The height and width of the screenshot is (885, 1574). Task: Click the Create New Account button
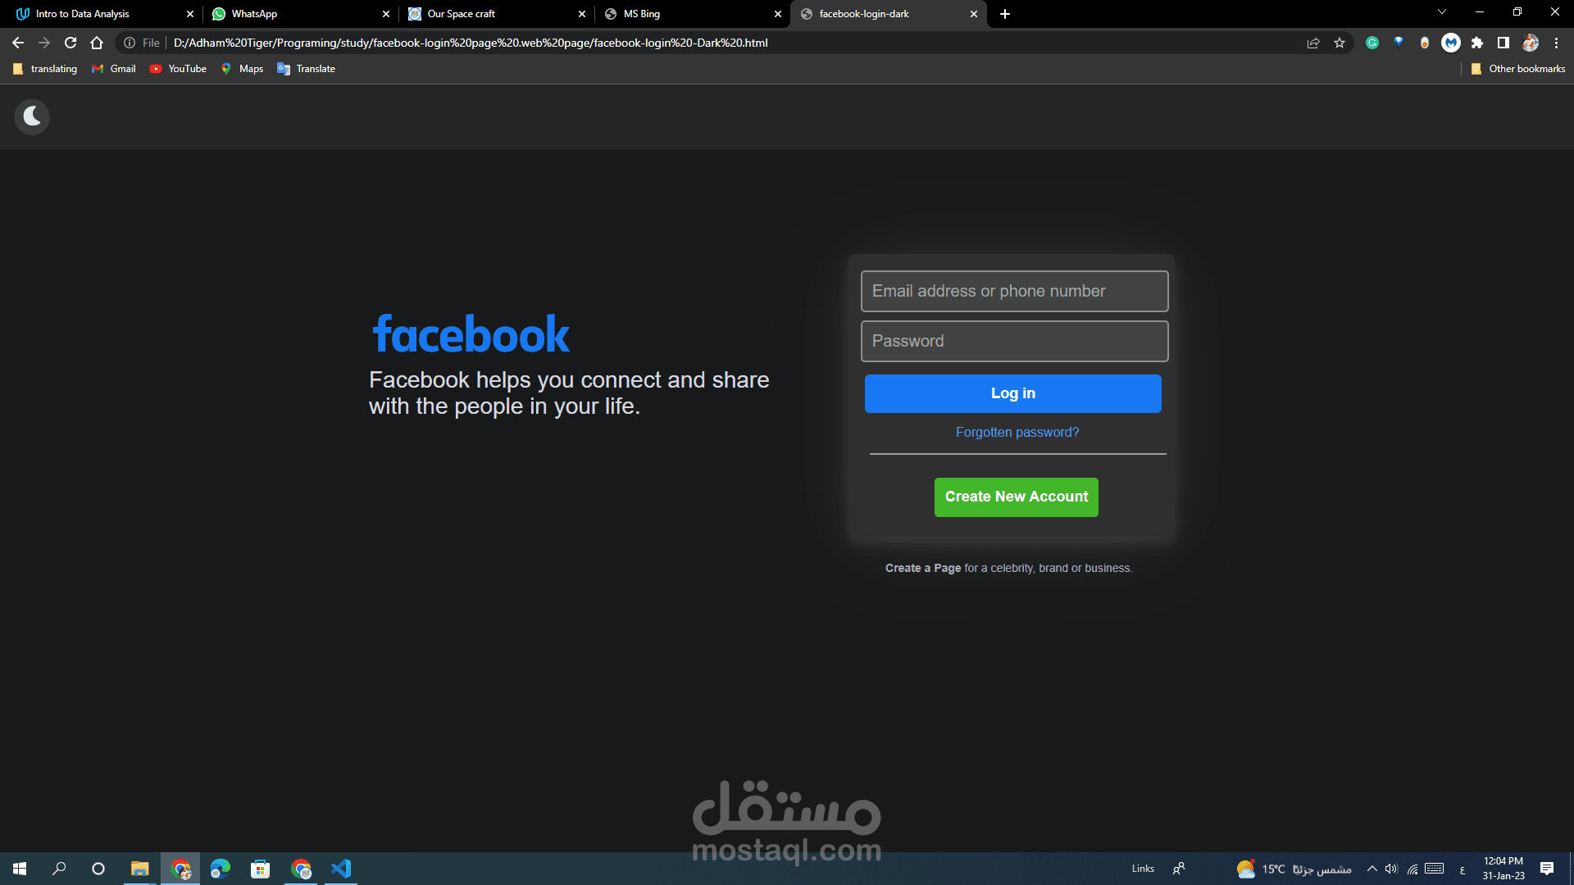(x=1017, y=497)
